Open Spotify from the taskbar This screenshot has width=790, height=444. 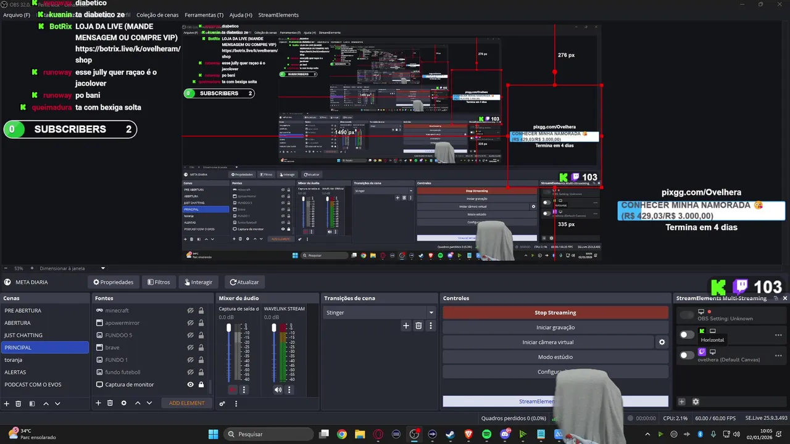(486, 434)
